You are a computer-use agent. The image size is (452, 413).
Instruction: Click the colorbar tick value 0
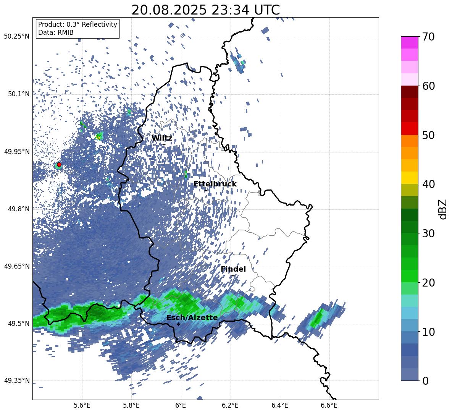point(426,381)
